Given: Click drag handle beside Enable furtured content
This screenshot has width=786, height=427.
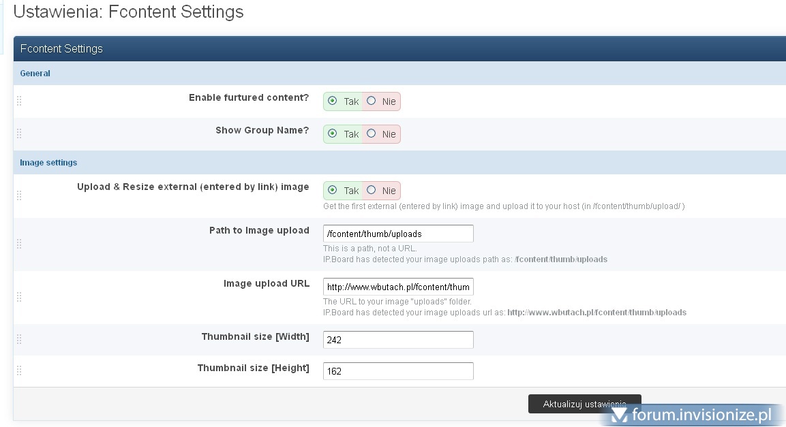Looking at the screenshot, I should [19, 101].
